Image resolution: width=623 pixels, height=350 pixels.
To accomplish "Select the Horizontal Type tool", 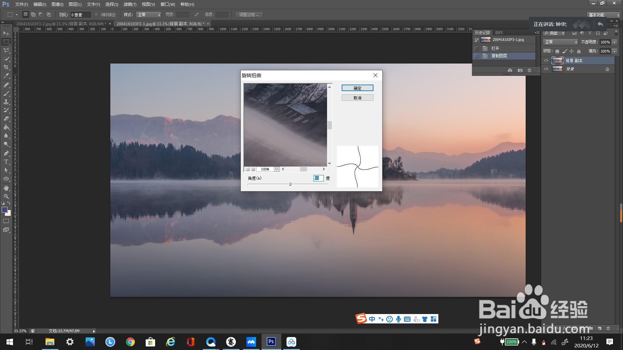I will (x=6, y=162).
